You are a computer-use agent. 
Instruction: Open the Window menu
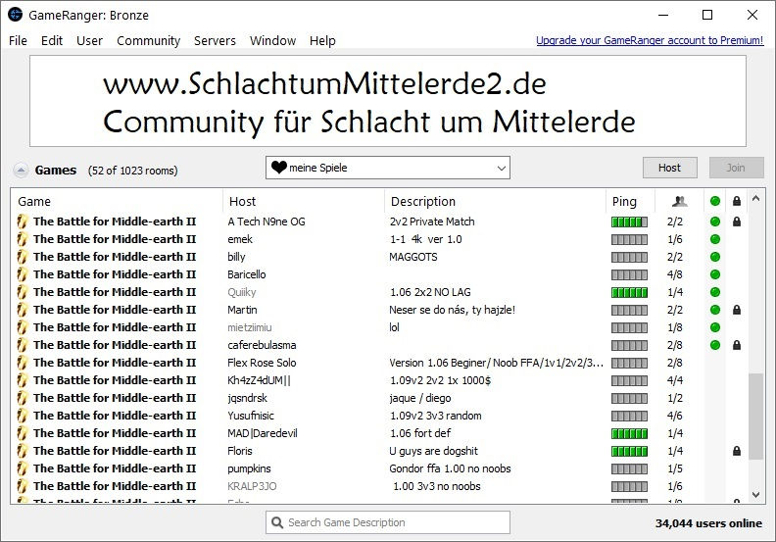coord(272,40)
